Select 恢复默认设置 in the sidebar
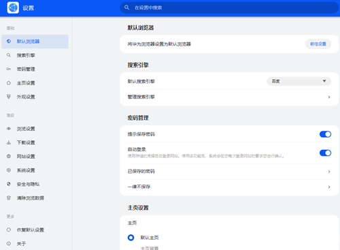The image size is (340, 250). [35, 230]
